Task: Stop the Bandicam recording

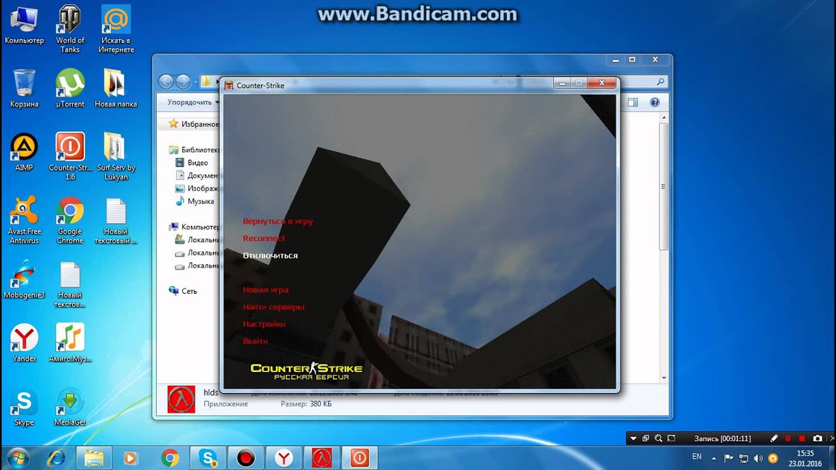Action: pyautogui.click(x=802, y=439)
